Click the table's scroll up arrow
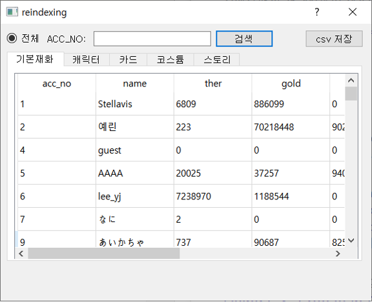Screen dimensions: 372x302 (x=351, y=81)
